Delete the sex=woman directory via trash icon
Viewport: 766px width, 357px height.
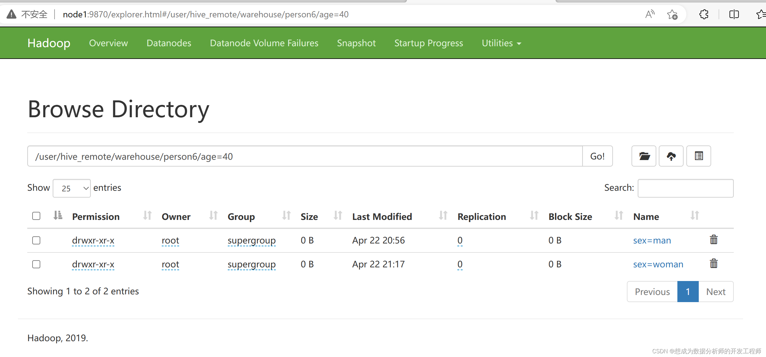click(713, 264)
